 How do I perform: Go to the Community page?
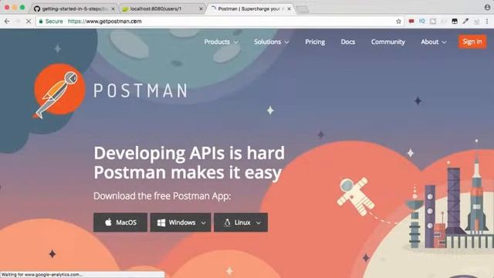(x=387, y=42)
